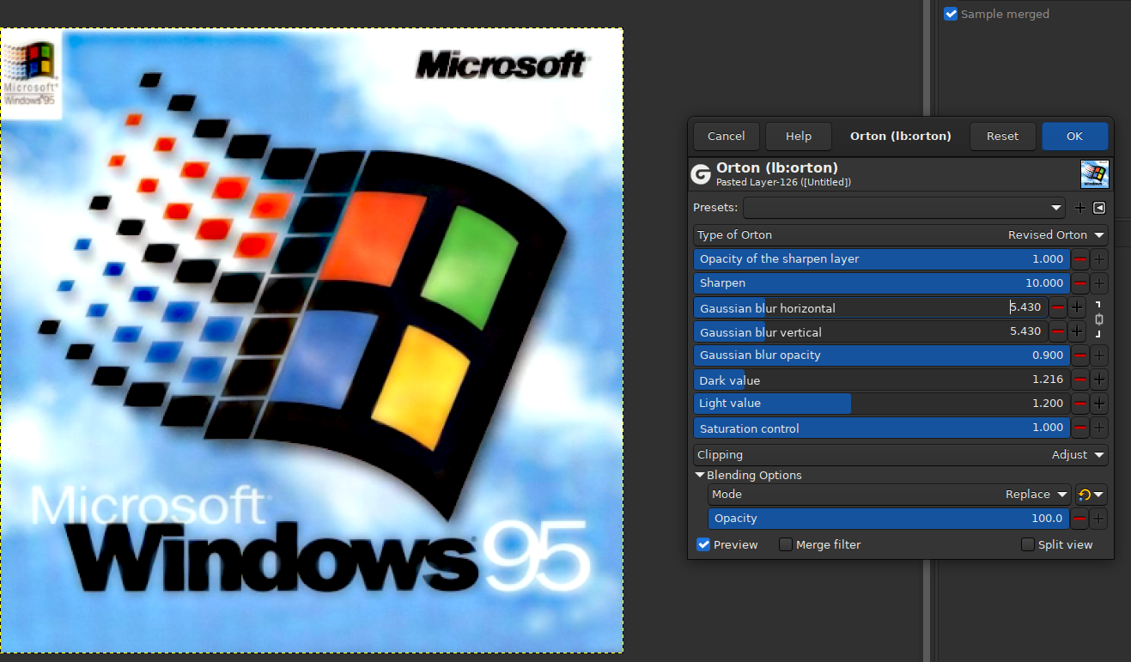Reset the Orton filter settings
Screen dimensions: 1131x662
(1002, 137)
